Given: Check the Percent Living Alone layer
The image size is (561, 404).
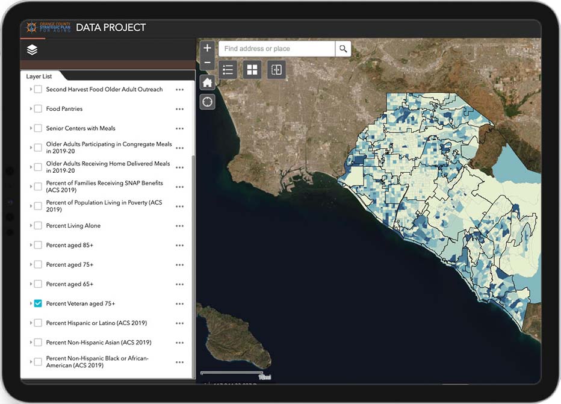Looking at the screenshot, I should (x=38, y=226).
